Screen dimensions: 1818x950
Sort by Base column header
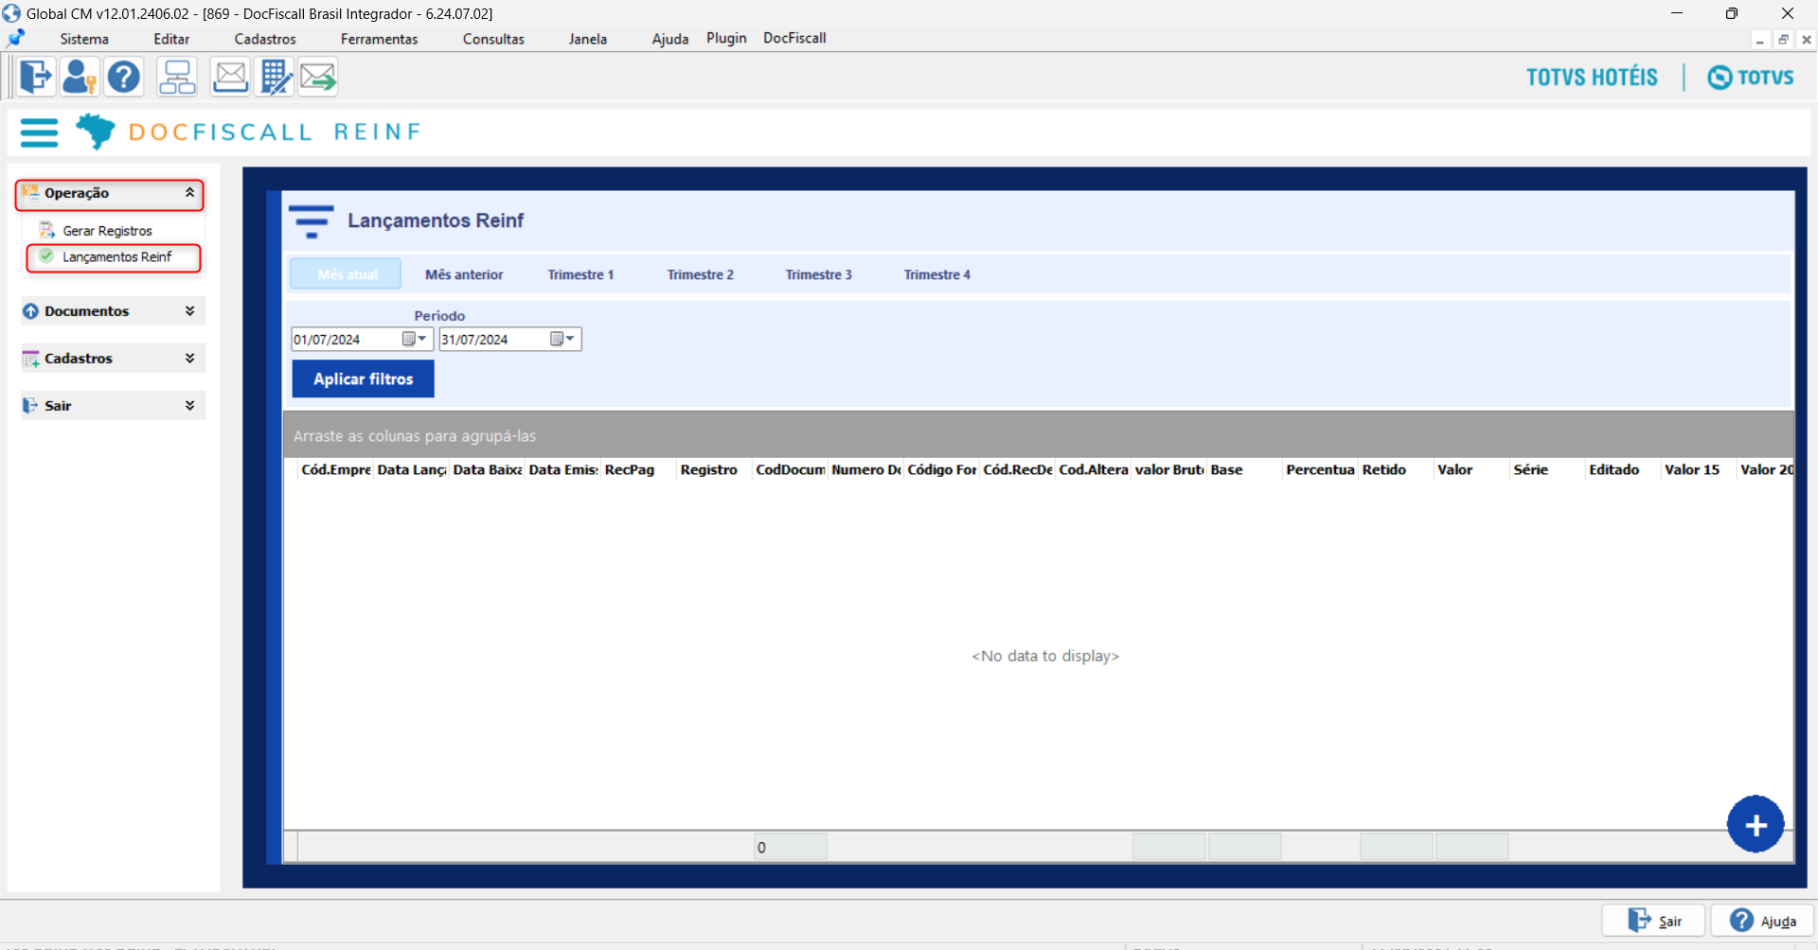click(1244, 469)
